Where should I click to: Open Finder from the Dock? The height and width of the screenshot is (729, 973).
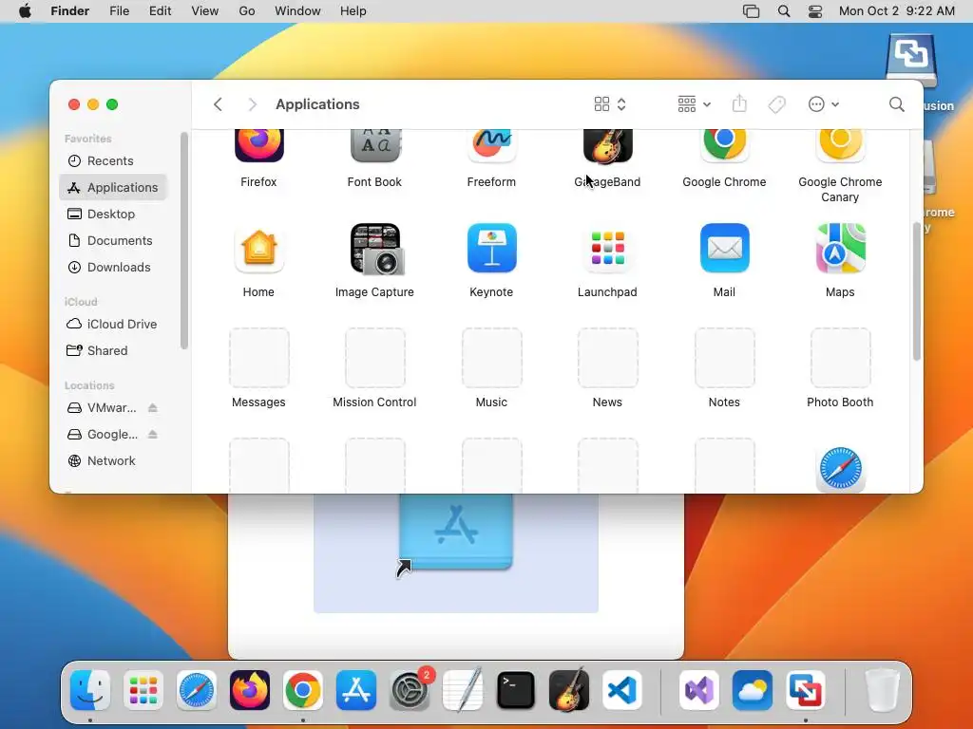point(90,690)
